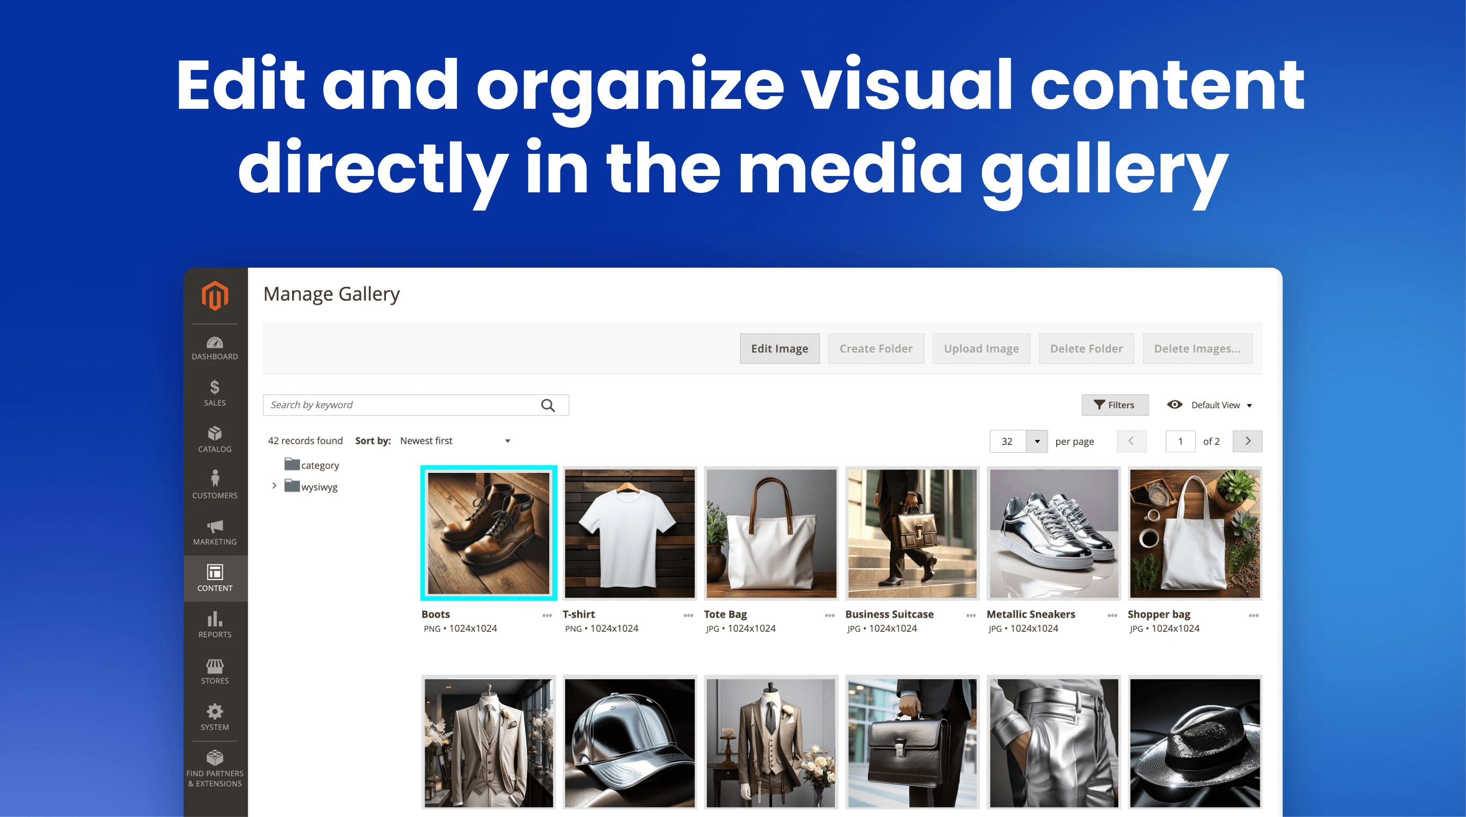
Task: Open the Catalog sidebar icon
Action: click(214, 440)
